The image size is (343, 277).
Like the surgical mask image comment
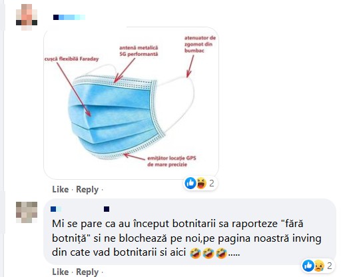(61, 189)
